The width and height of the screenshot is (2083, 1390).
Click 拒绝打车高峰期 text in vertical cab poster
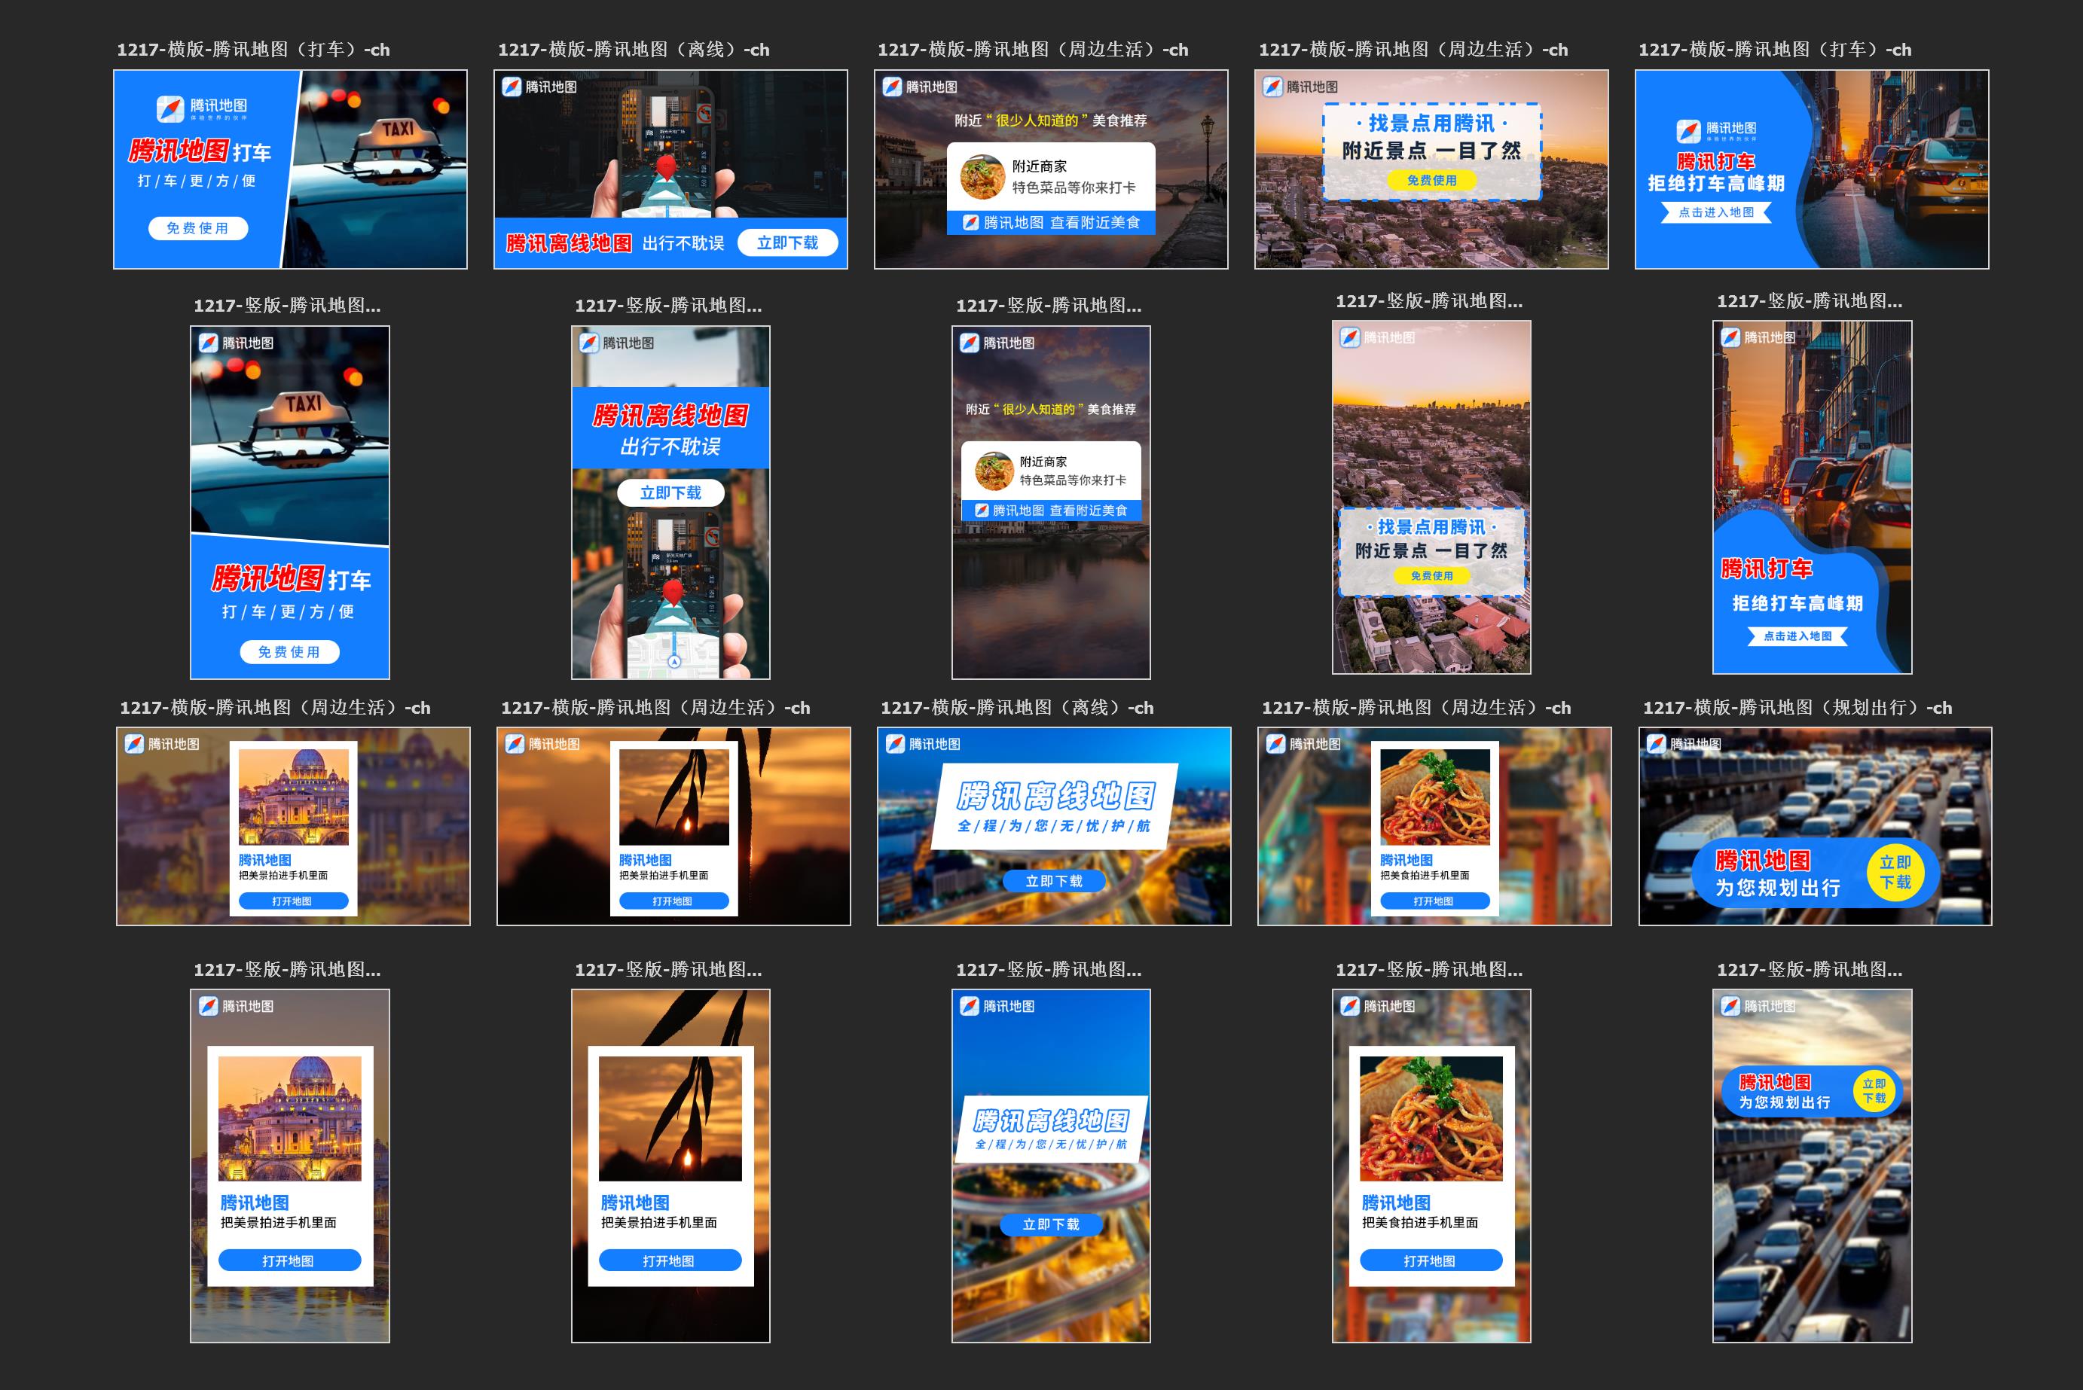pyautogui.click(x=1797, y=603)
